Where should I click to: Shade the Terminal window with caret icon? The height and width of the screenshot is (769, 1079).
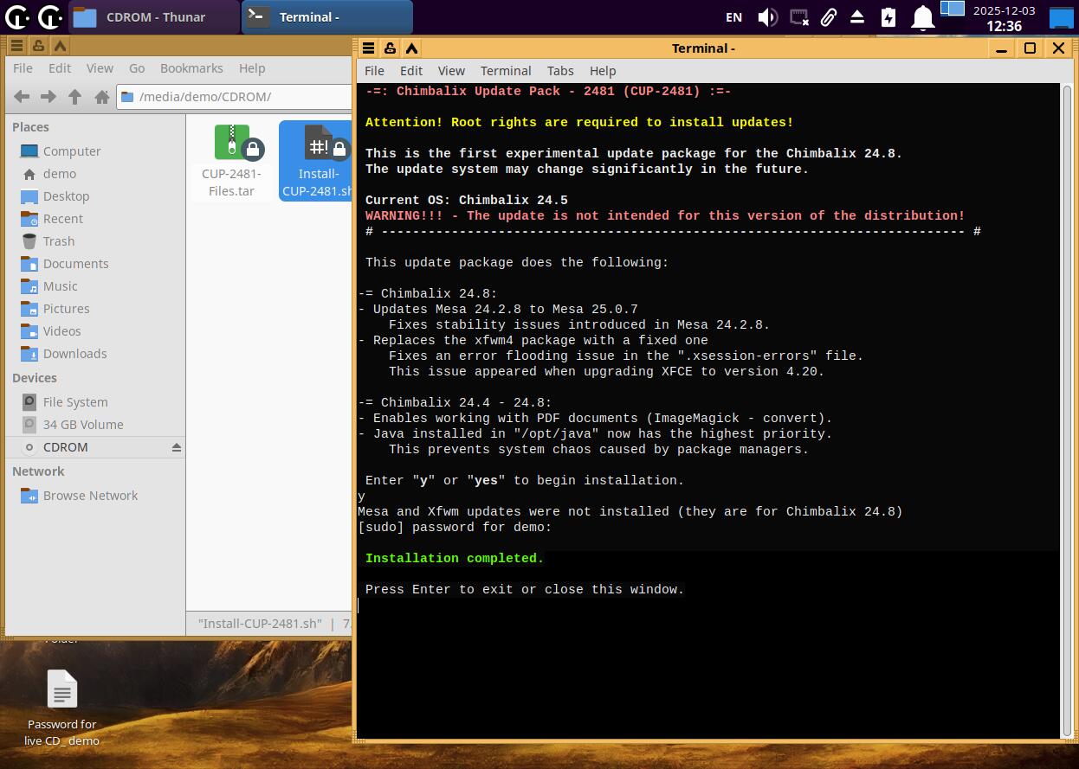[411, 48]
